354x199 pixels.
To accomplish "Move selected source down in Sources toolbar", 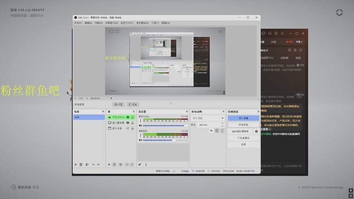I will point(132,165).
